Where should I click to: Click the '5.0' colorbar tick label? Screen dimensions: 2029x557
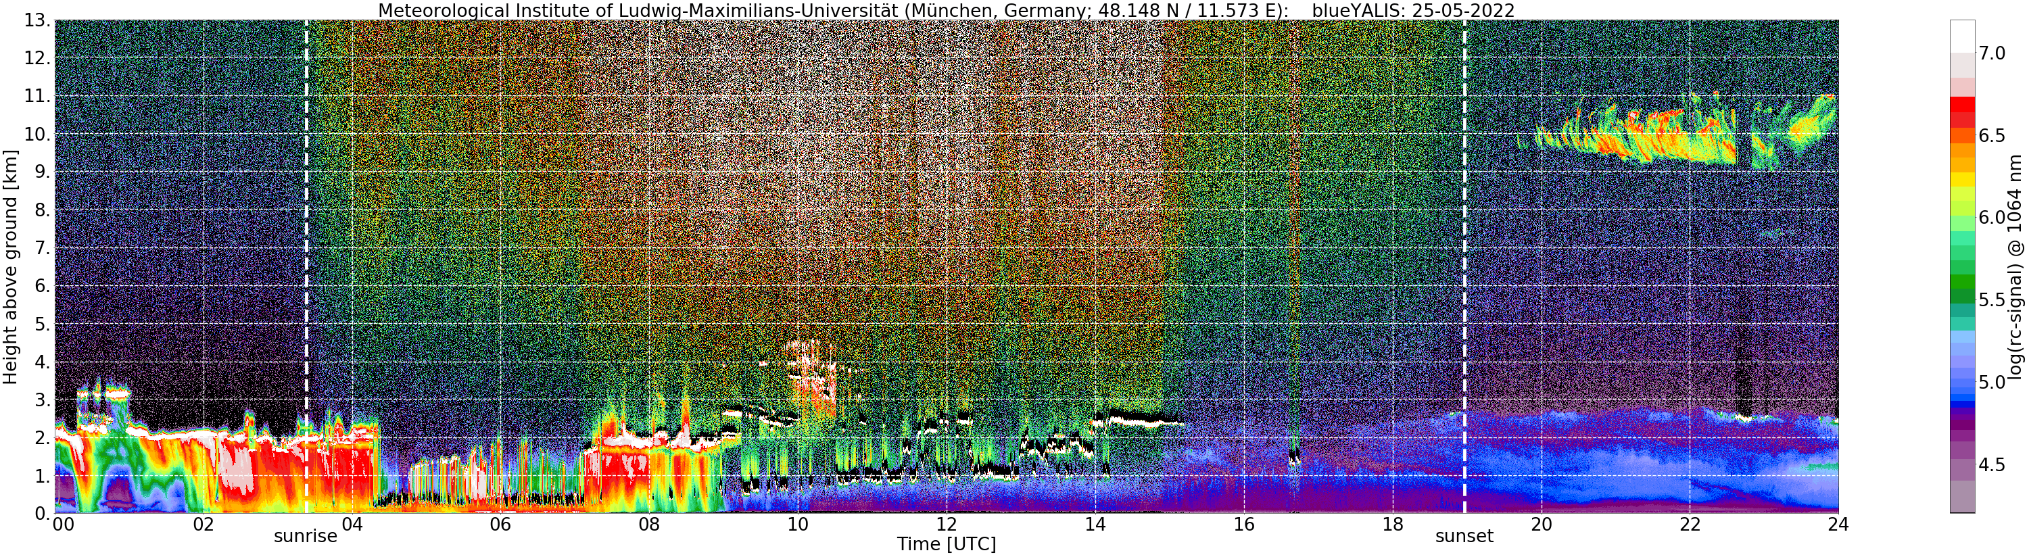(1992, 382)
